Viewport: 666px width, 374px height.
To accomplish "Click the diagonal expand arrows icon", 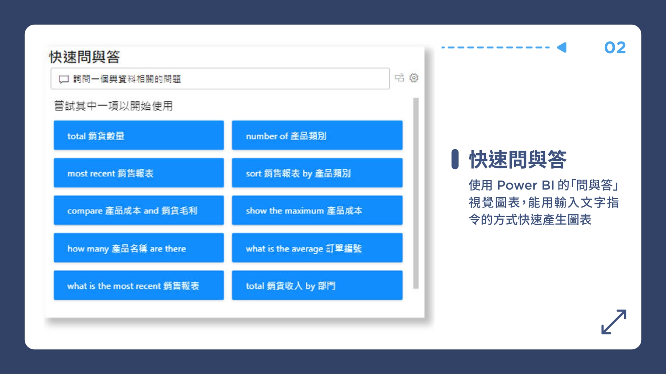I will point(614,322).
